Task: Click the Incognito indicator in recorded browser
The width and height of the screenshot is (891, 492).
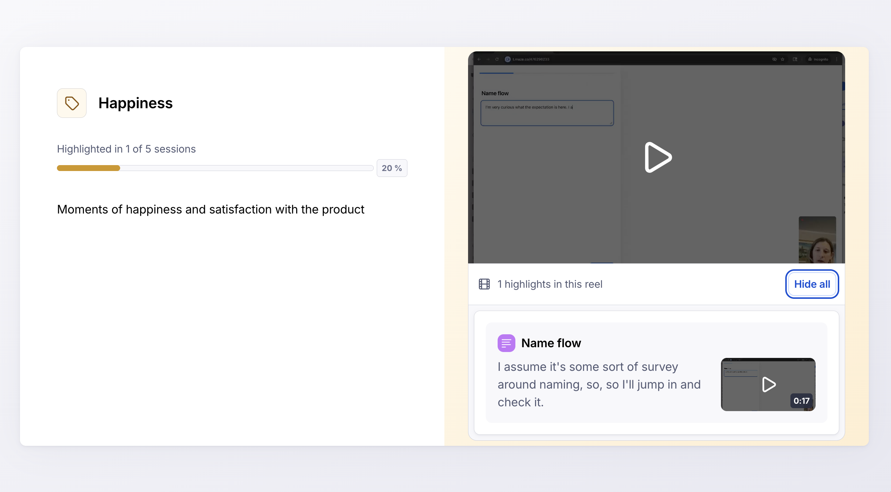Action: point(818,59)
